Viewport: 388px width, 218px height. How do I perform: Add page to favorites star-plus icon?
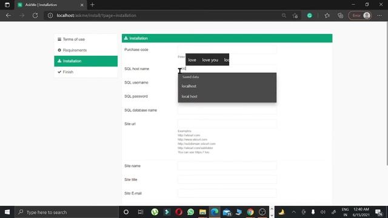(295, 15)
